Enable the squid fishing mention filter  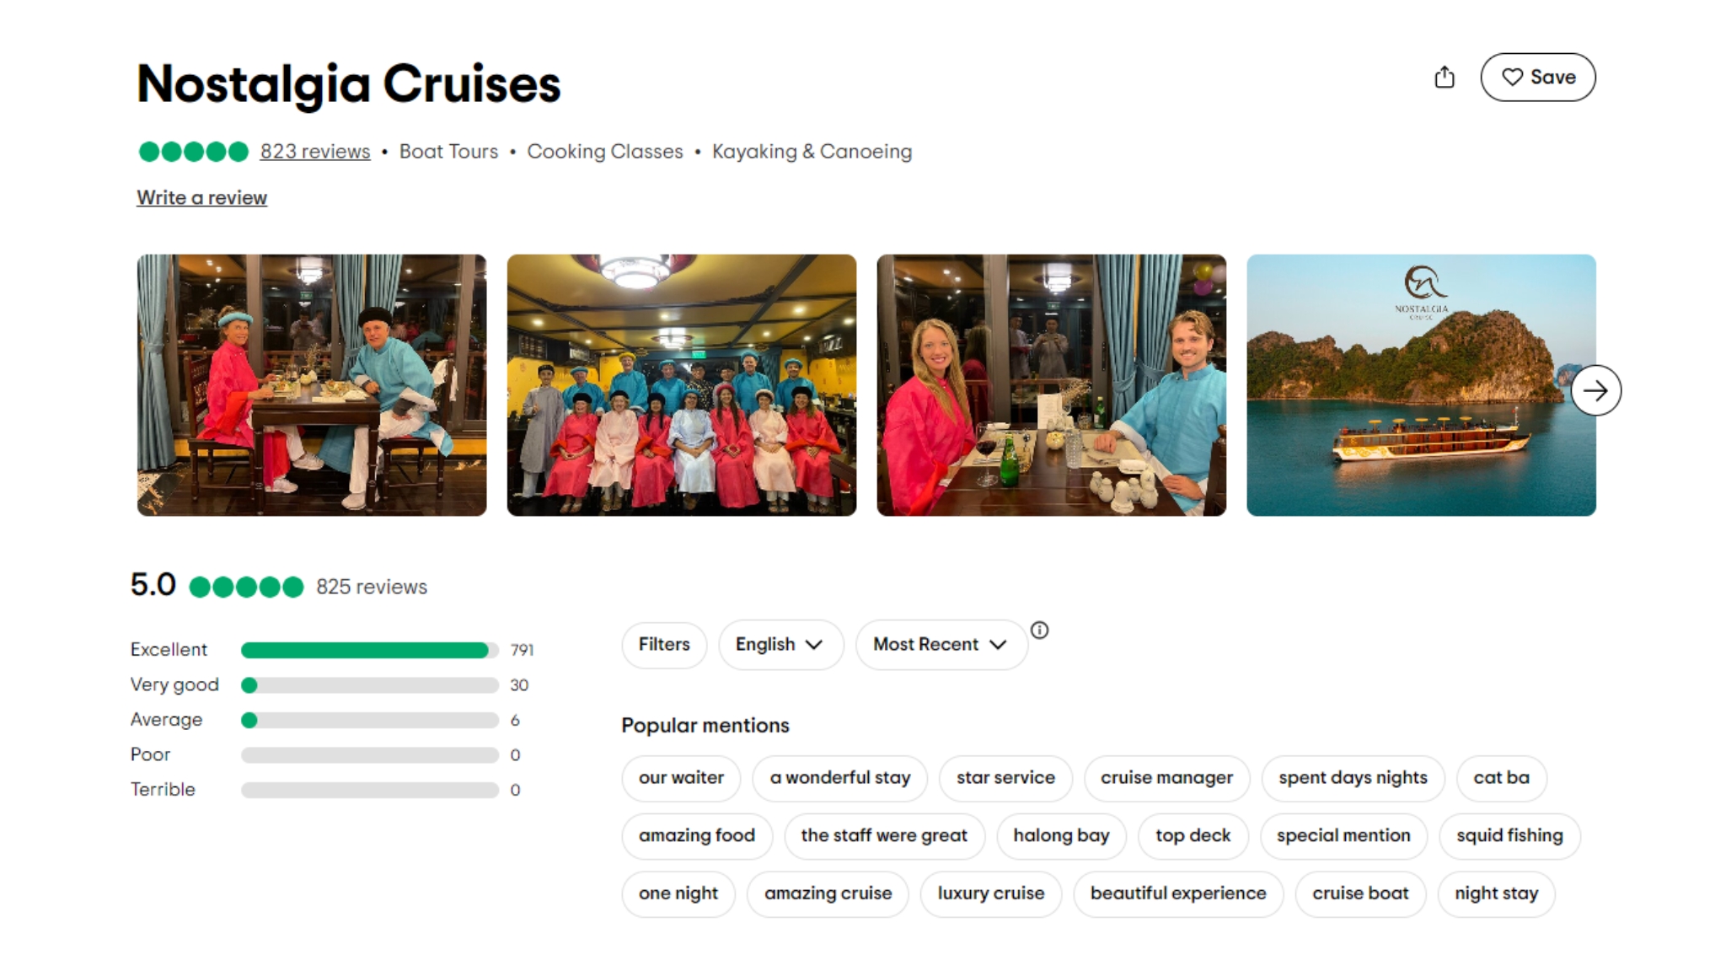[1509, 836]
